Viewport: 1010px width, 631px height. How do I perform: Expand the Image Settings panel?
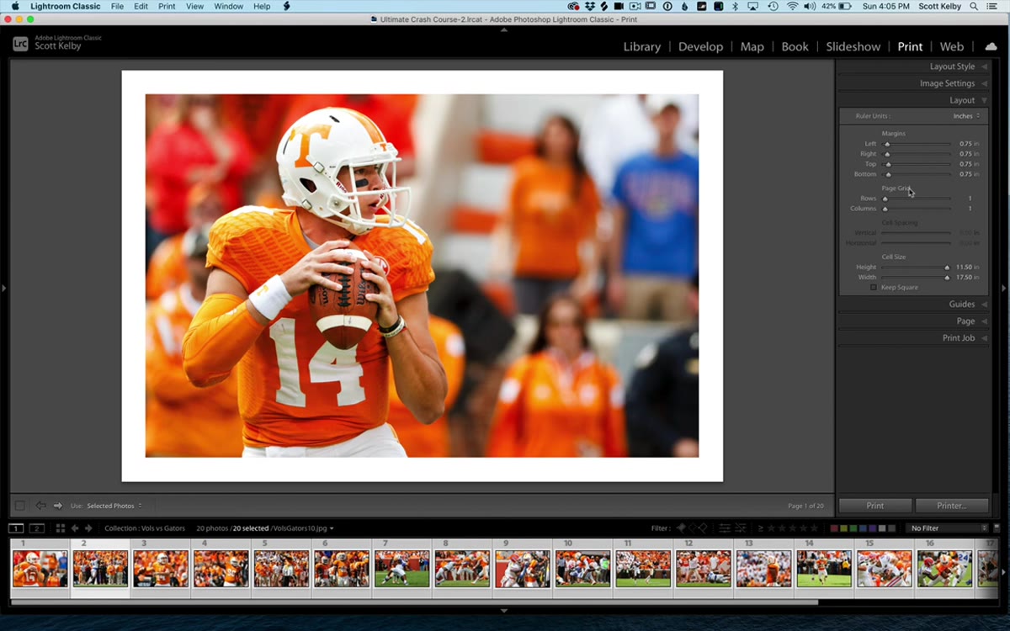click(984, 83)
